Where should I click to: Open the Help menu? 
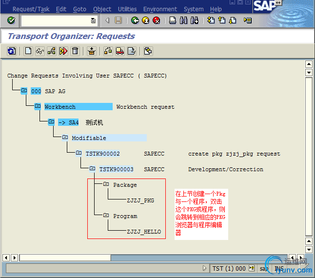[216, 9]
